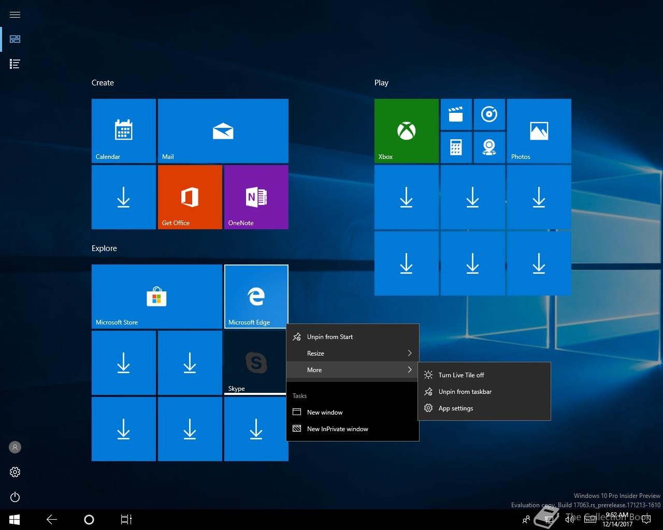
Task: Click the Microsoft Edge tile
Action: 256,297
